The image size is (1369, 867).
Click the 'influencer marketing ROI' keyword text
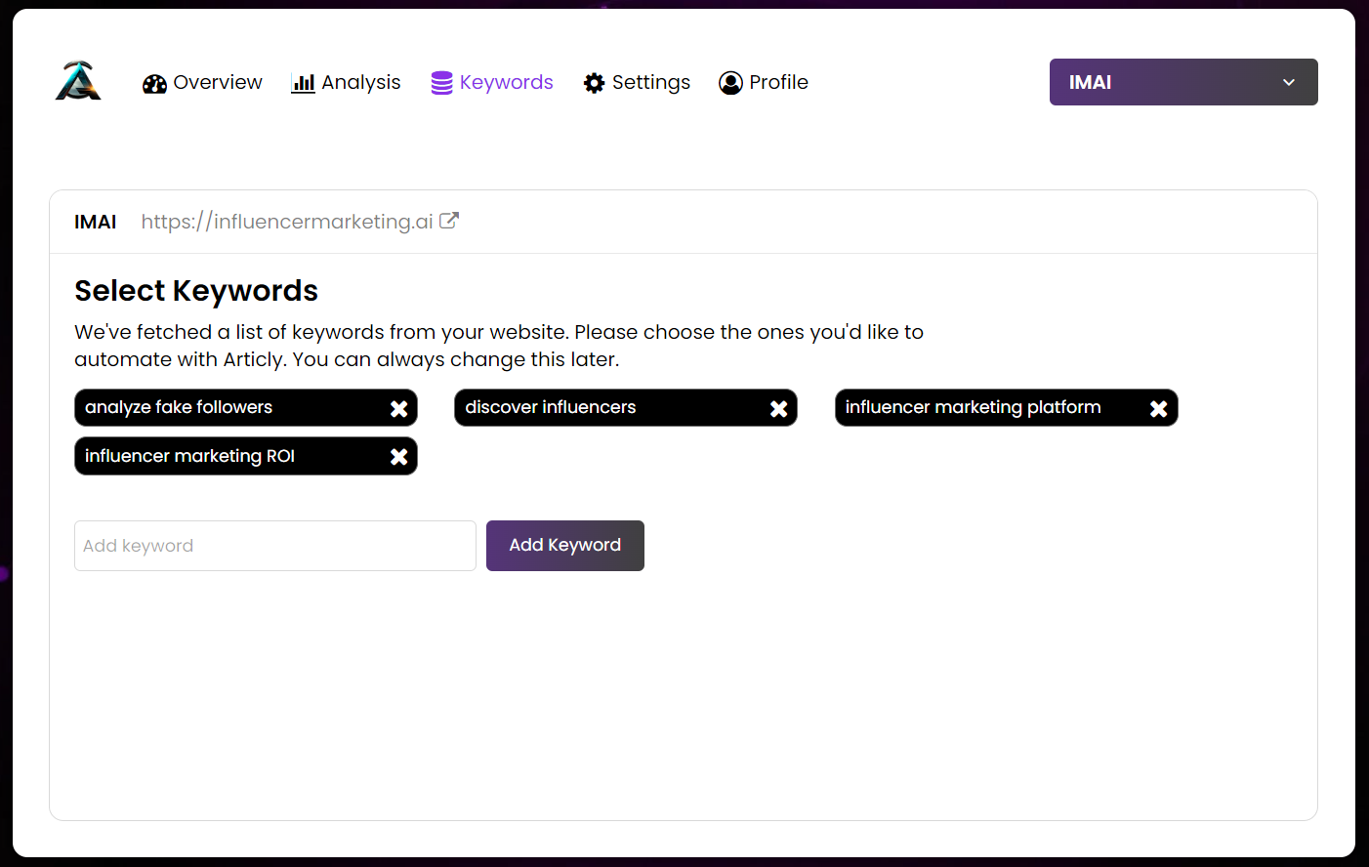[190, 456]
